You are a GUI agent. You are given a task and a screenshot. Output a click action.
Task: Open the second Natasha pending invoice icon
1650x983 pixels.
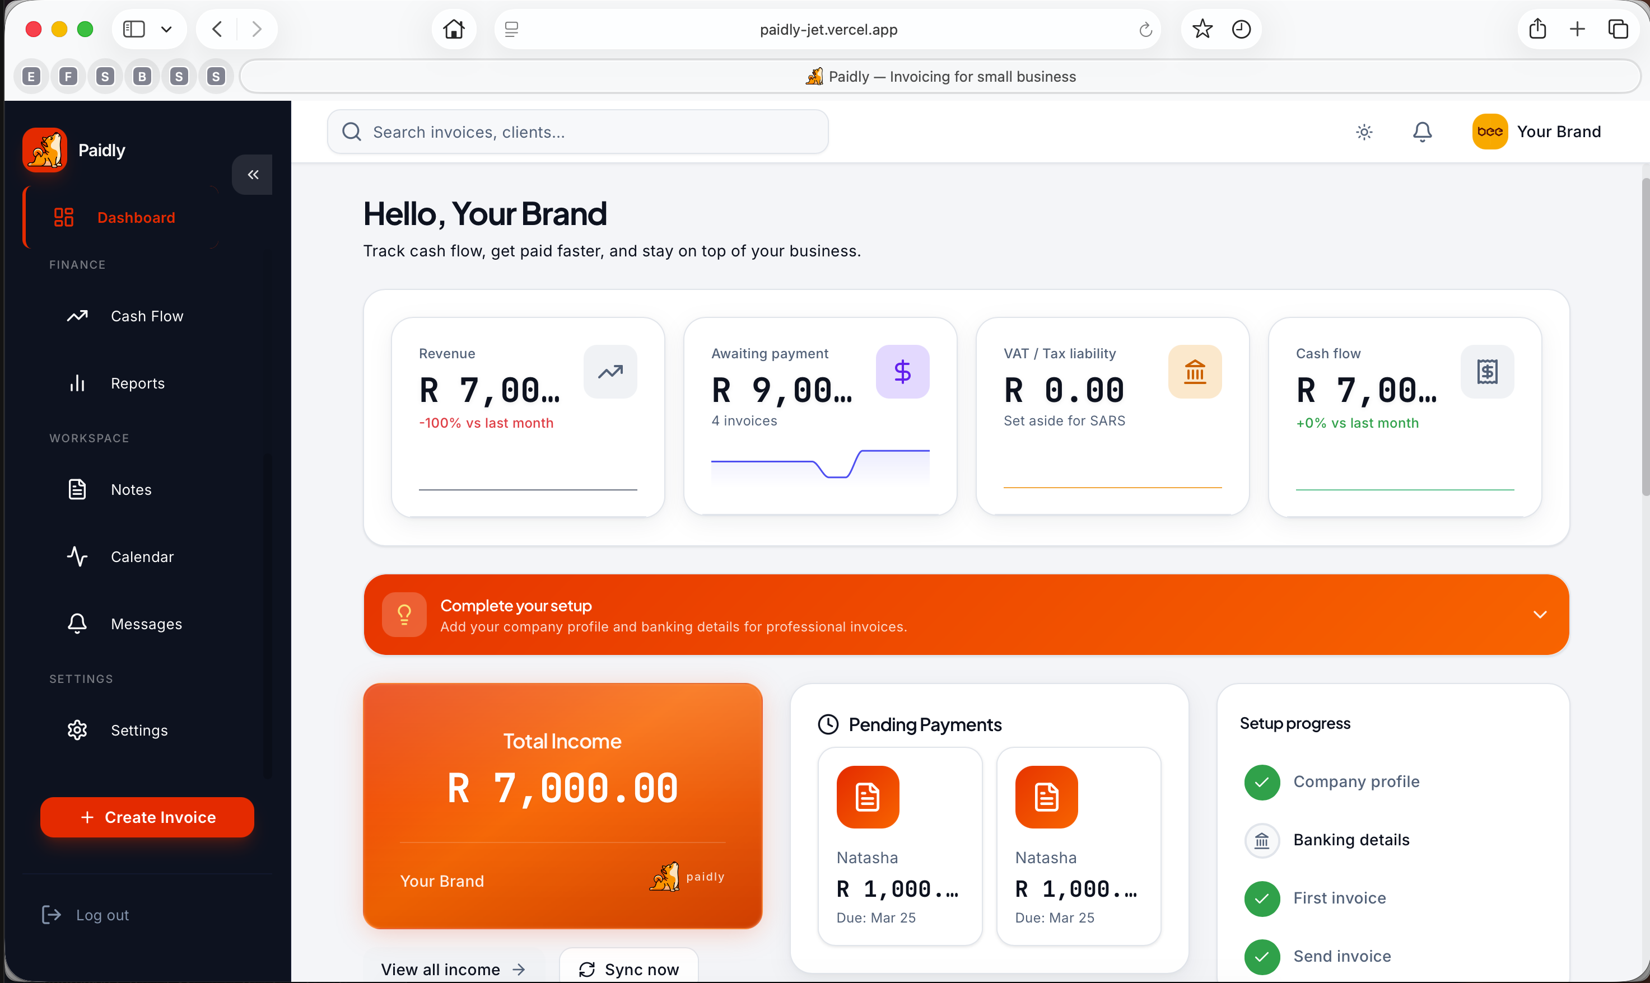click(x=1046, y=797)
